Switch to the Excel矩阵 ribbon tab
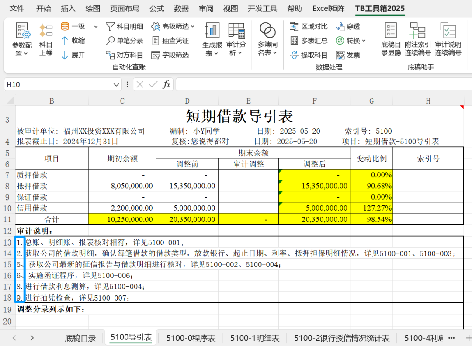 click(329, 8)
